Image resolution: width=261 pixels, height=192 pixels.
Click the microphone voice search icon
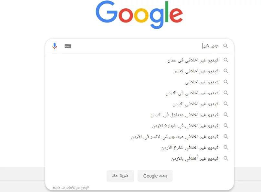pos(55,46)
